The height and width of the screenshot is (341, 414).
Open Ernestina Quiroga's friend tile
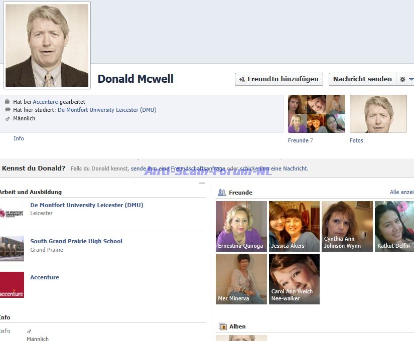(241, 226)
